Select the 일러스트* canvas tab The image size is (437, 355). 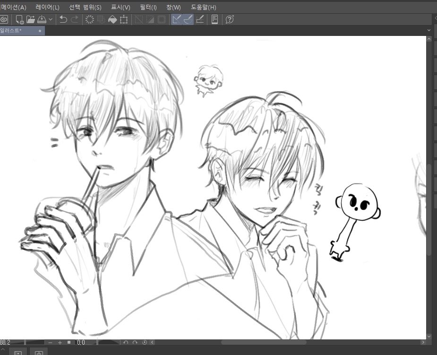coord(22,30)
